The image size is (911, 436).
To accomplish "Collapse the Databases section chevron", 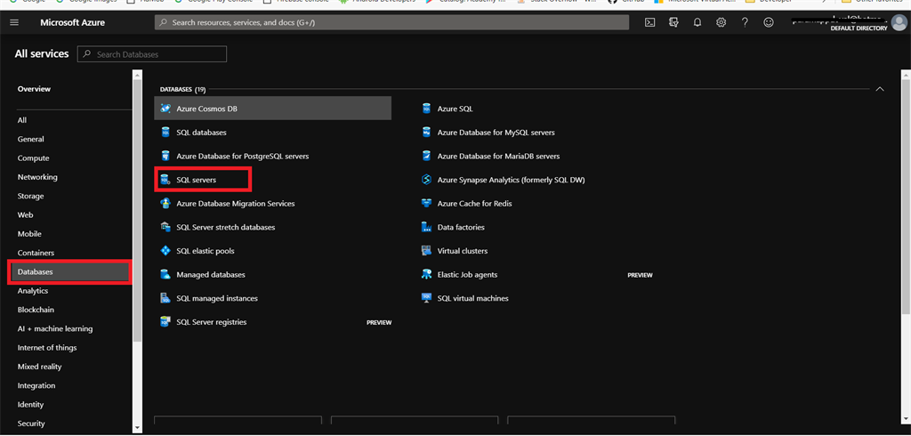I will click(880, 90).
